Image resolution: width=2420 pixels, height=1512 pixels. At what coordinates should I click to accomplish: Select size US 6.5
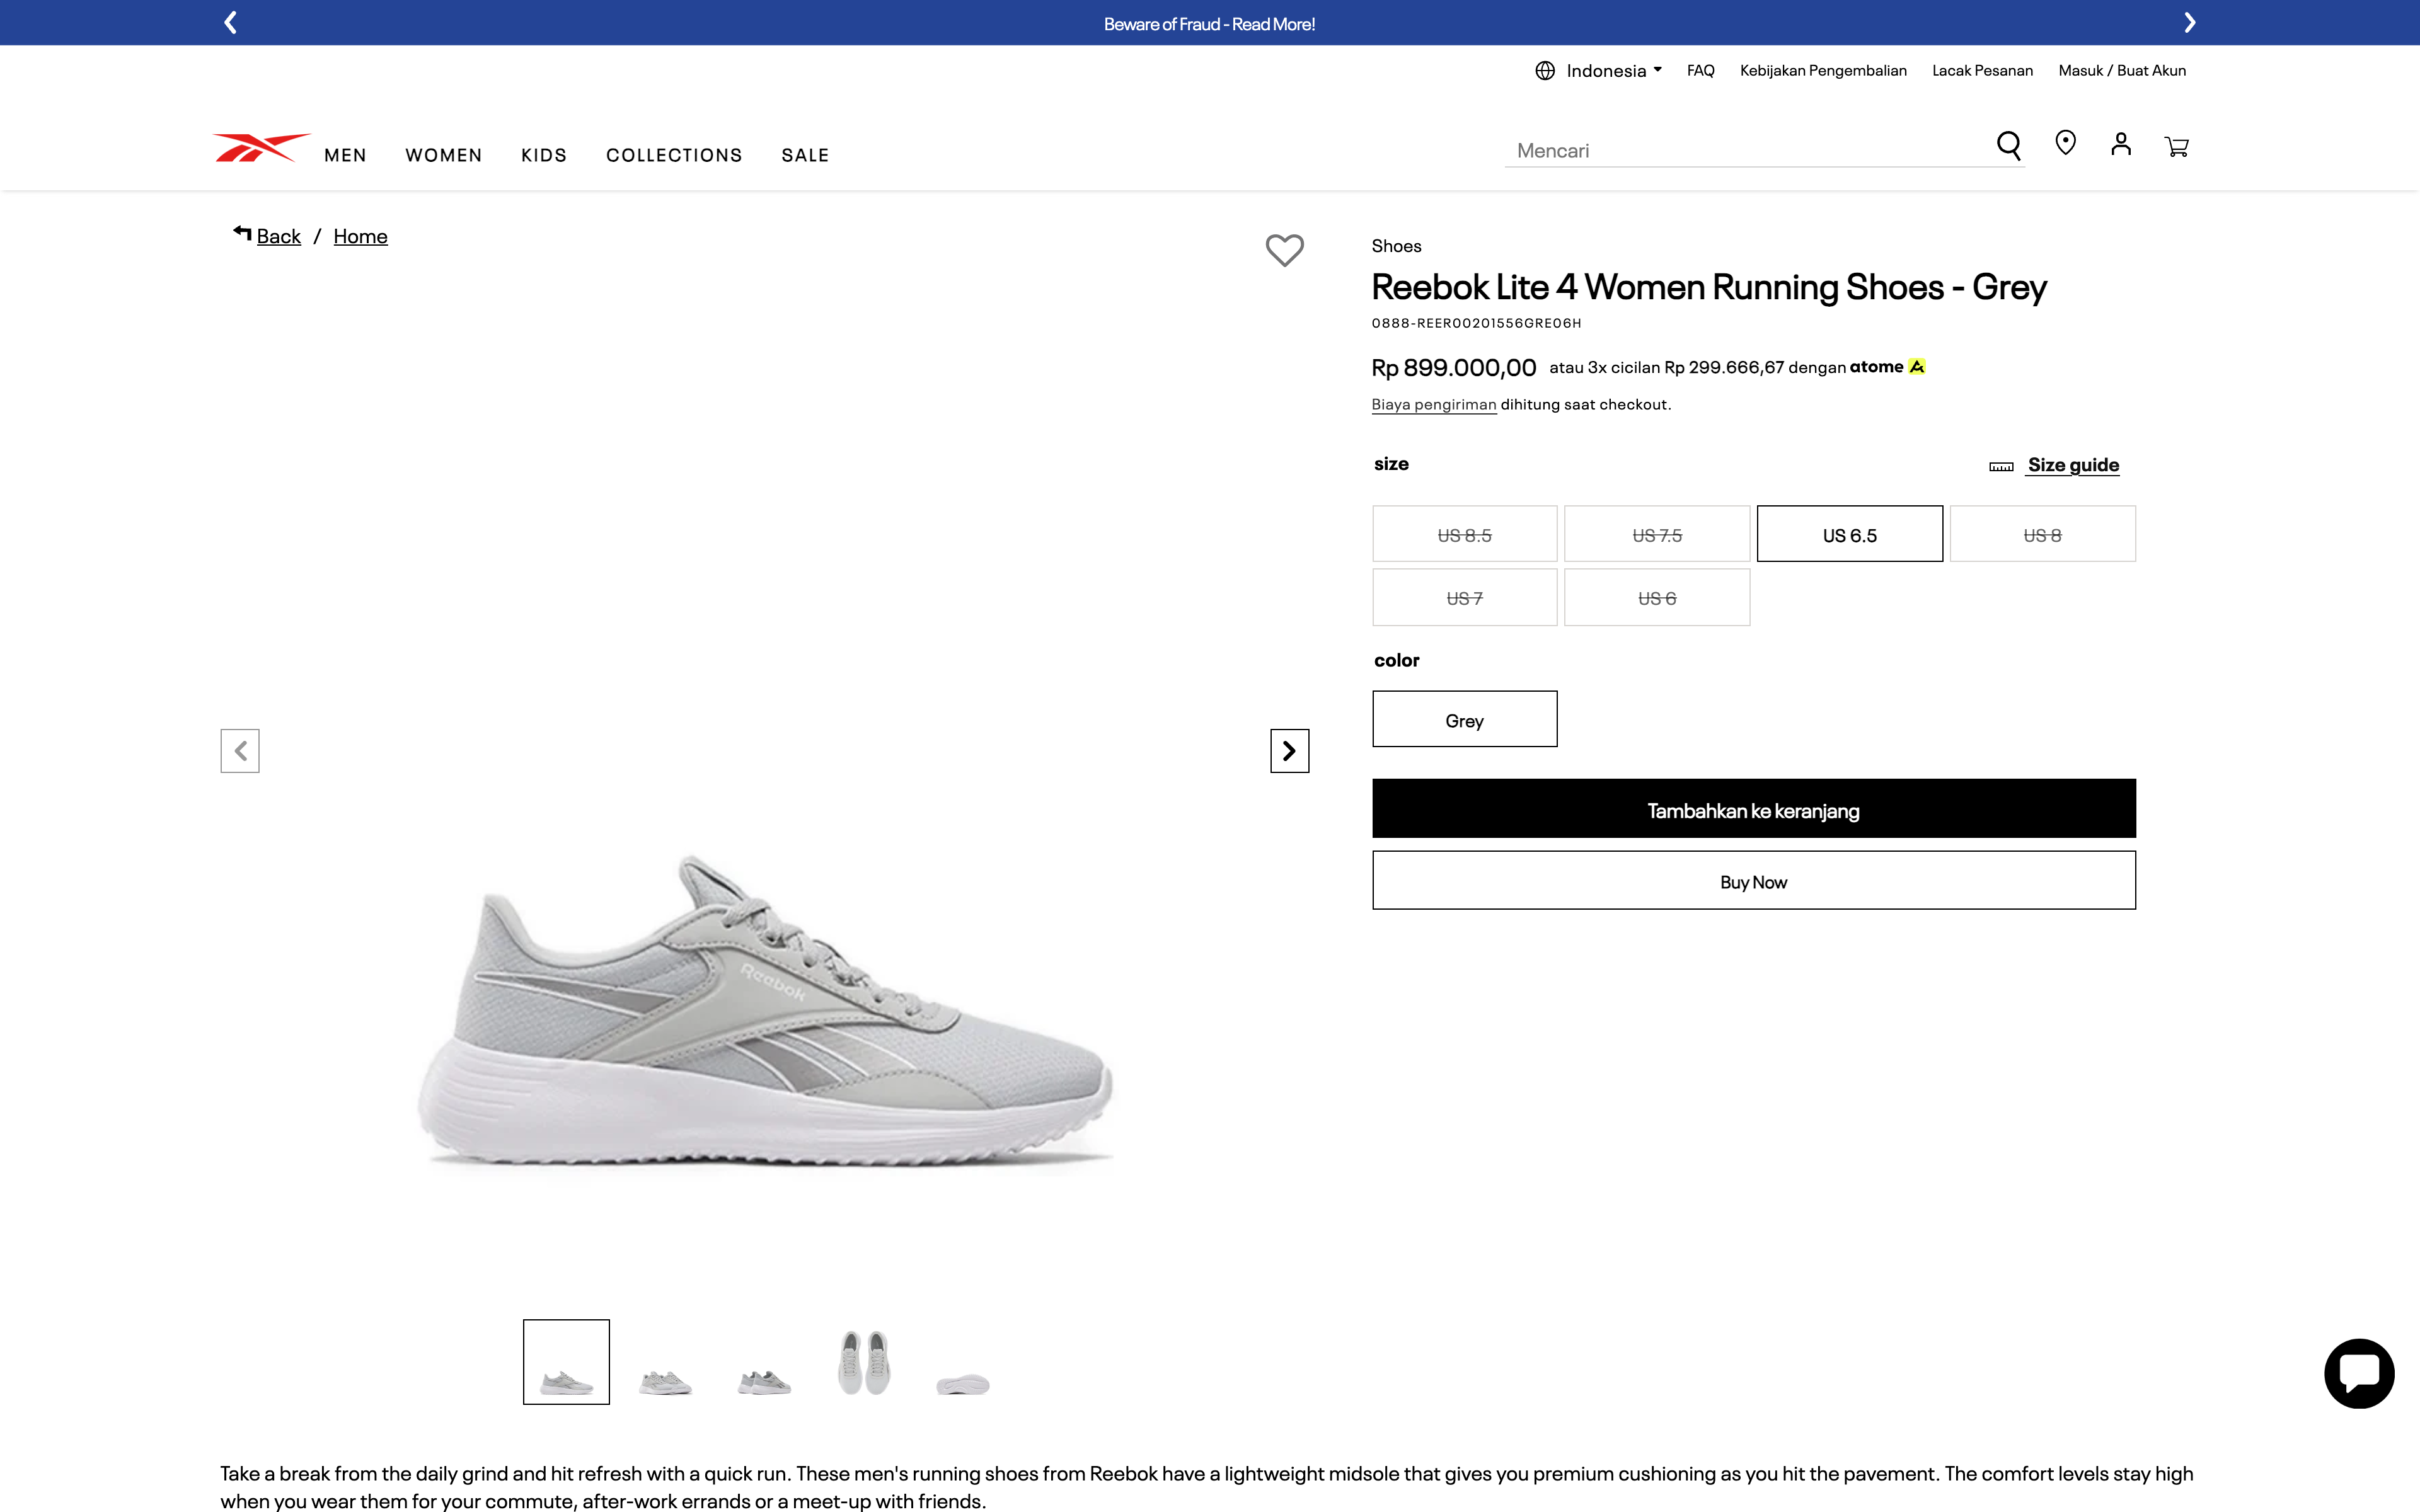(x=1849, y=534)
